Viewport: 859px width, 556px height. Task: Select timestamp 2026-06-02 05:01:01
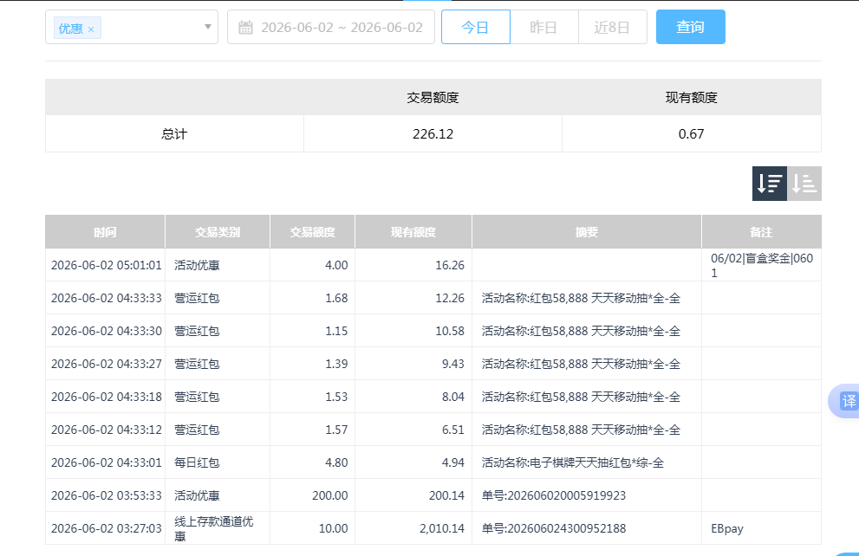[107, 265]
